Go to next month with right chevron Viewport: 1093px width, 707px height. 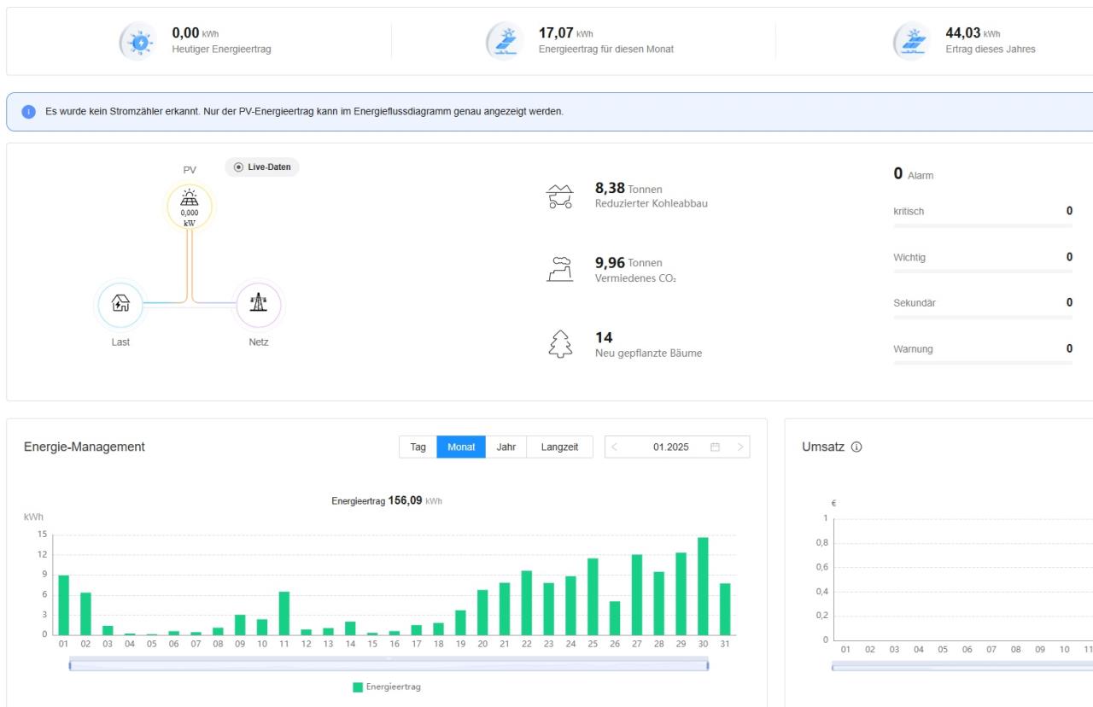point(740,447)
